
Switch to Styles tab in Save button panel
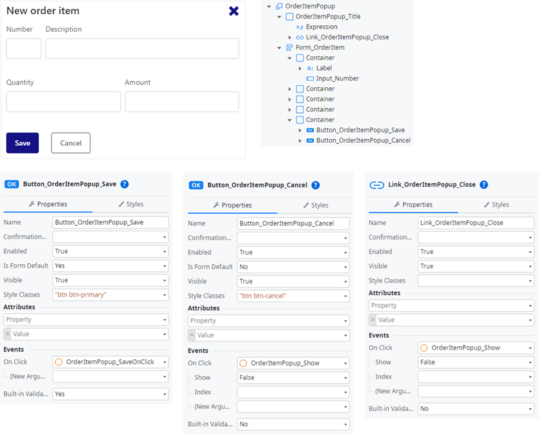(x=131, y=204)
